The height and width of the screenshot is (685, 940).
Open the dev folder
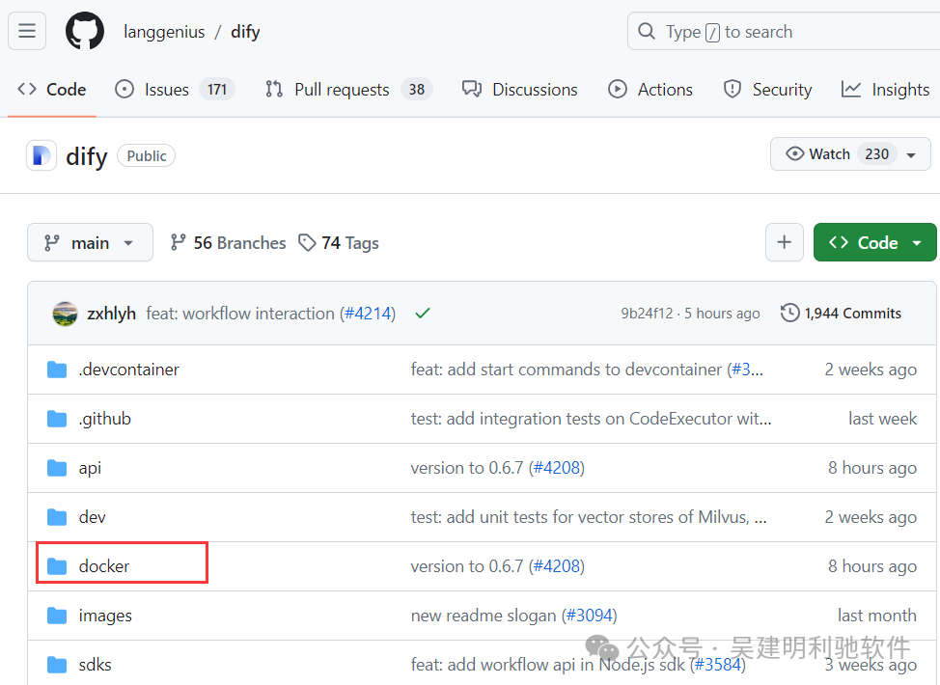pos(92,516)
